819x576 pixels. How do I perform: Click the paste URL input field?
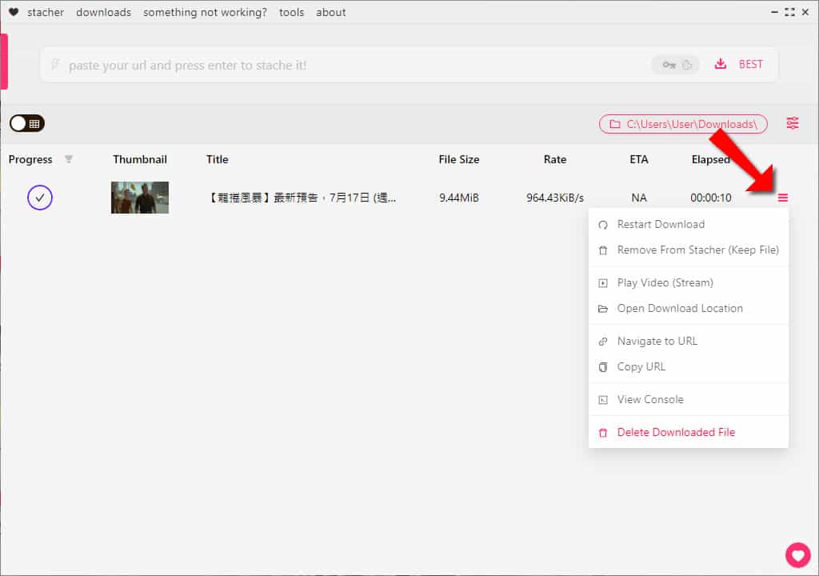[x=345, y=65]
